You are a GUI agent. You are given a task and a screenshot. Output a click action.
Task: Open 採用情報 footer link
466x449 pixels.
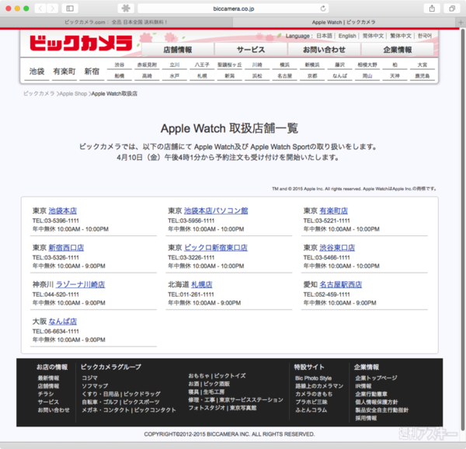pyautogui.click(x=366, y=418)
